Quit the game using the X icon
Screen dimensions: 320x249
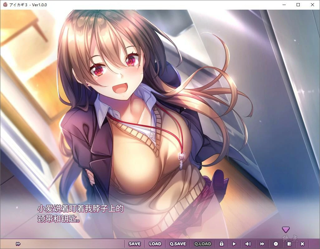[302, 244]
